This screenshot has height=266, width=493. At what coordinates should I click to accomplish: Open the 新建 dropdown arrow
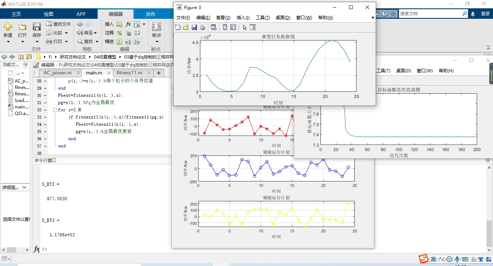pyautogui.click(x=8, y=42)
